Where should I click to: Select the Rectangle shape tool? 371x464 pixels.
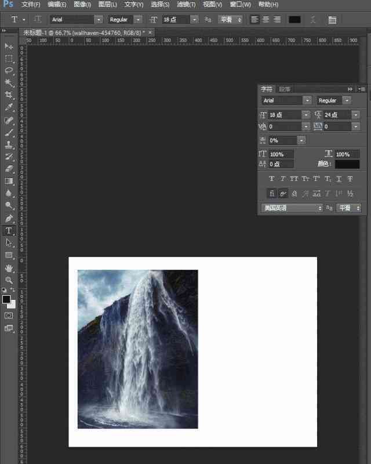(9, 255)
